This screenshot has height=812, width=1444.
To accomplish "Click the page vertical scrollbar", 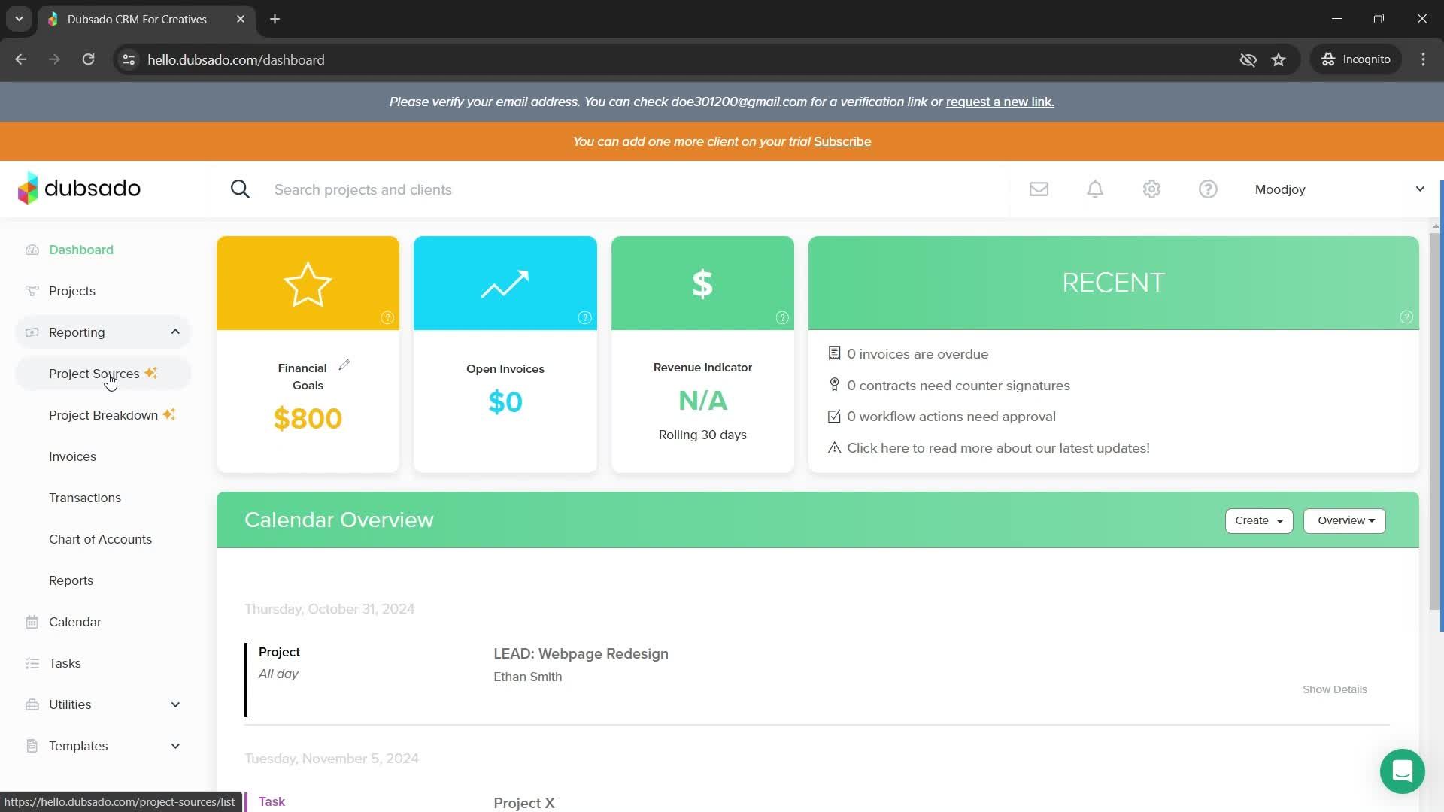I will (x=1435, y=421).
